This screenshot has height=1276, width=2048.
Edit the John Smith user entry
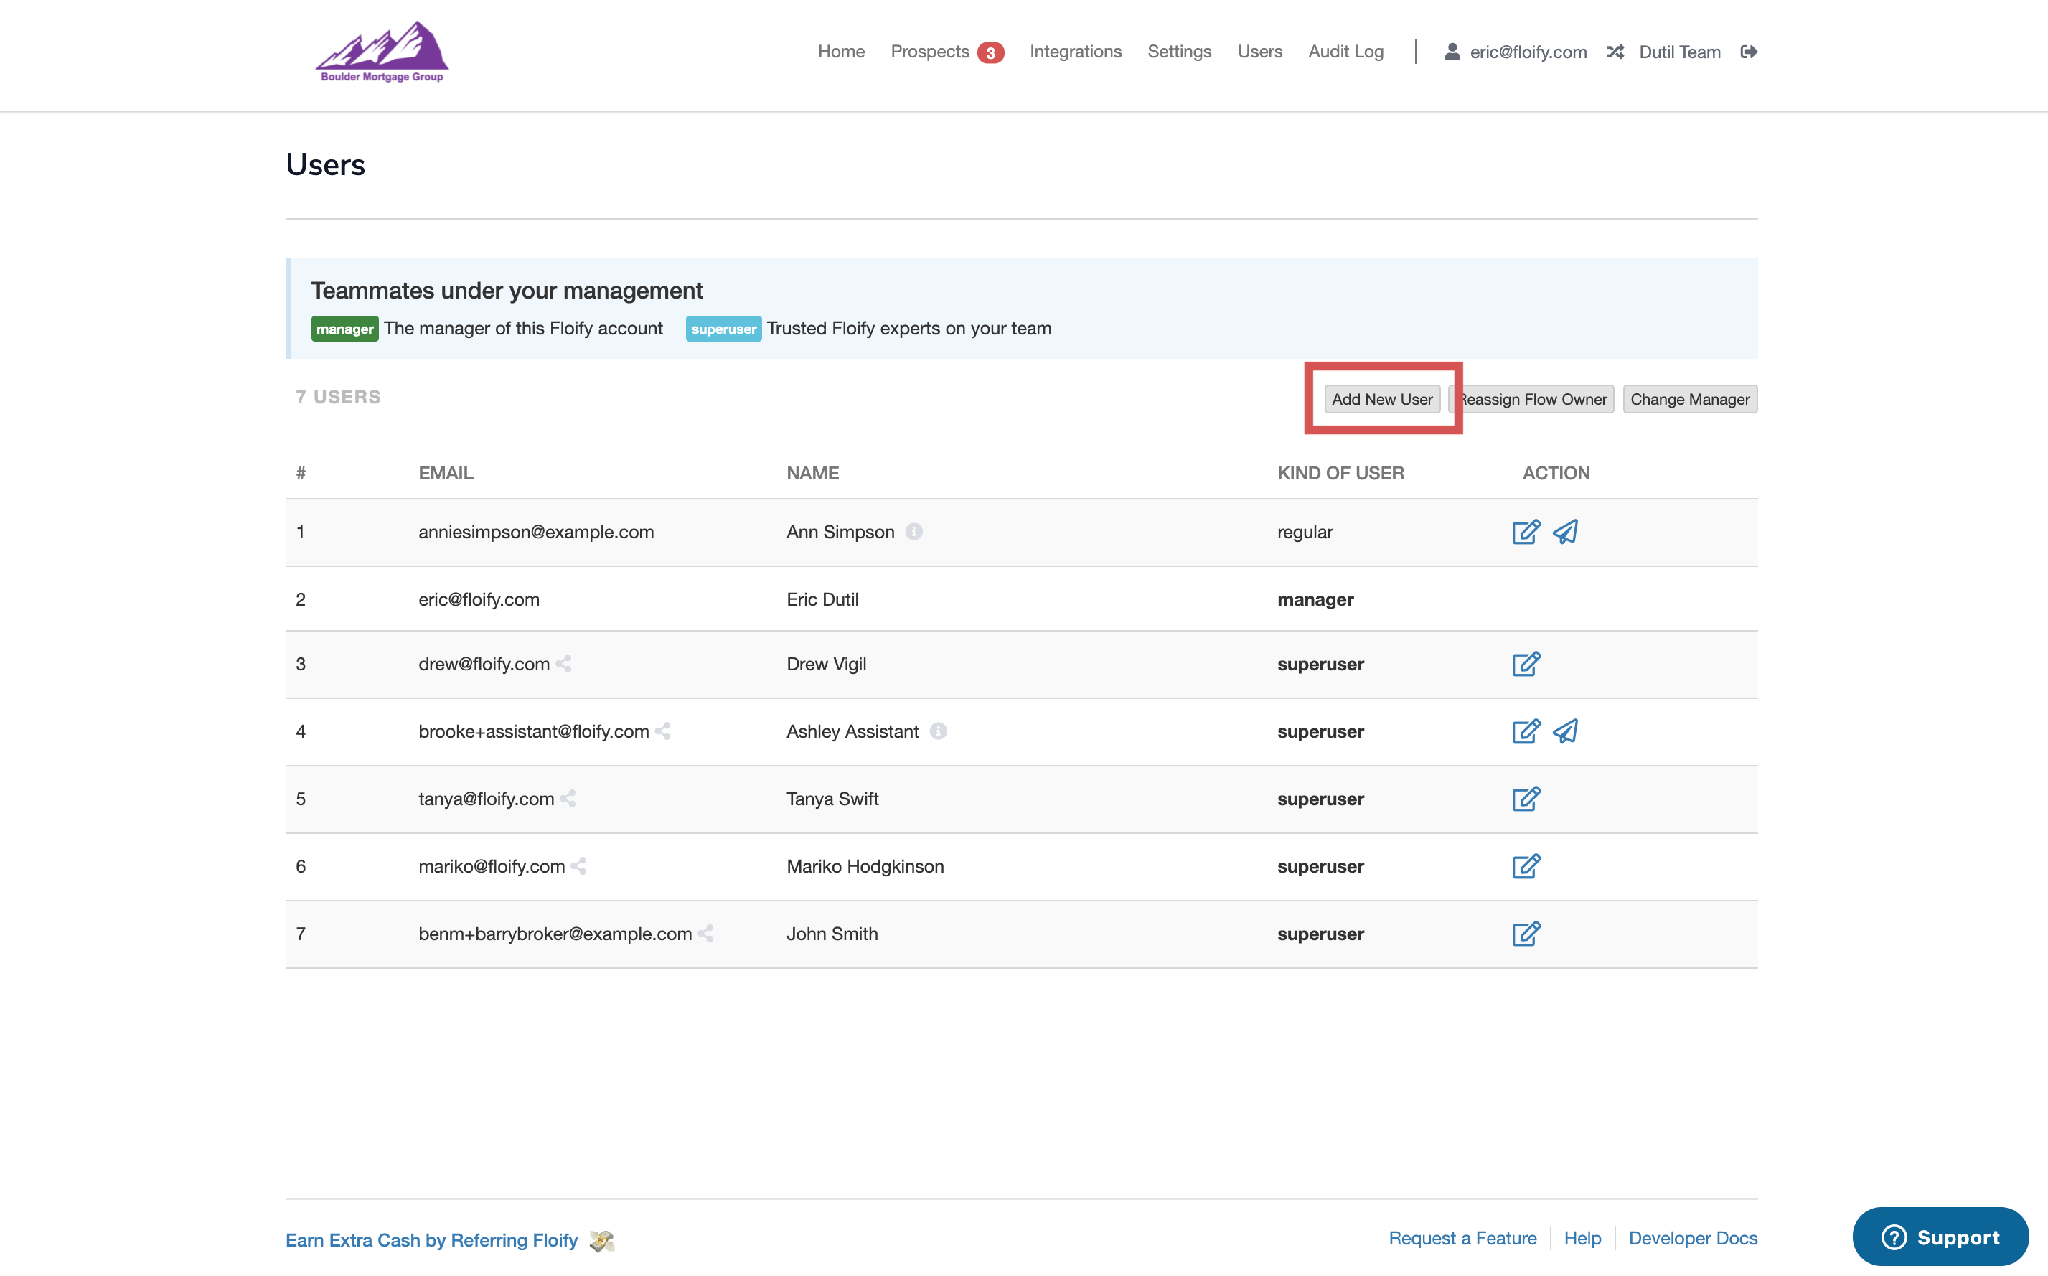1526,934
